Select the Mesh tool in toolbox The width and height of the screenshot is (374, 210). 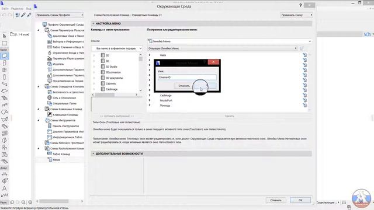click(4, 162)
